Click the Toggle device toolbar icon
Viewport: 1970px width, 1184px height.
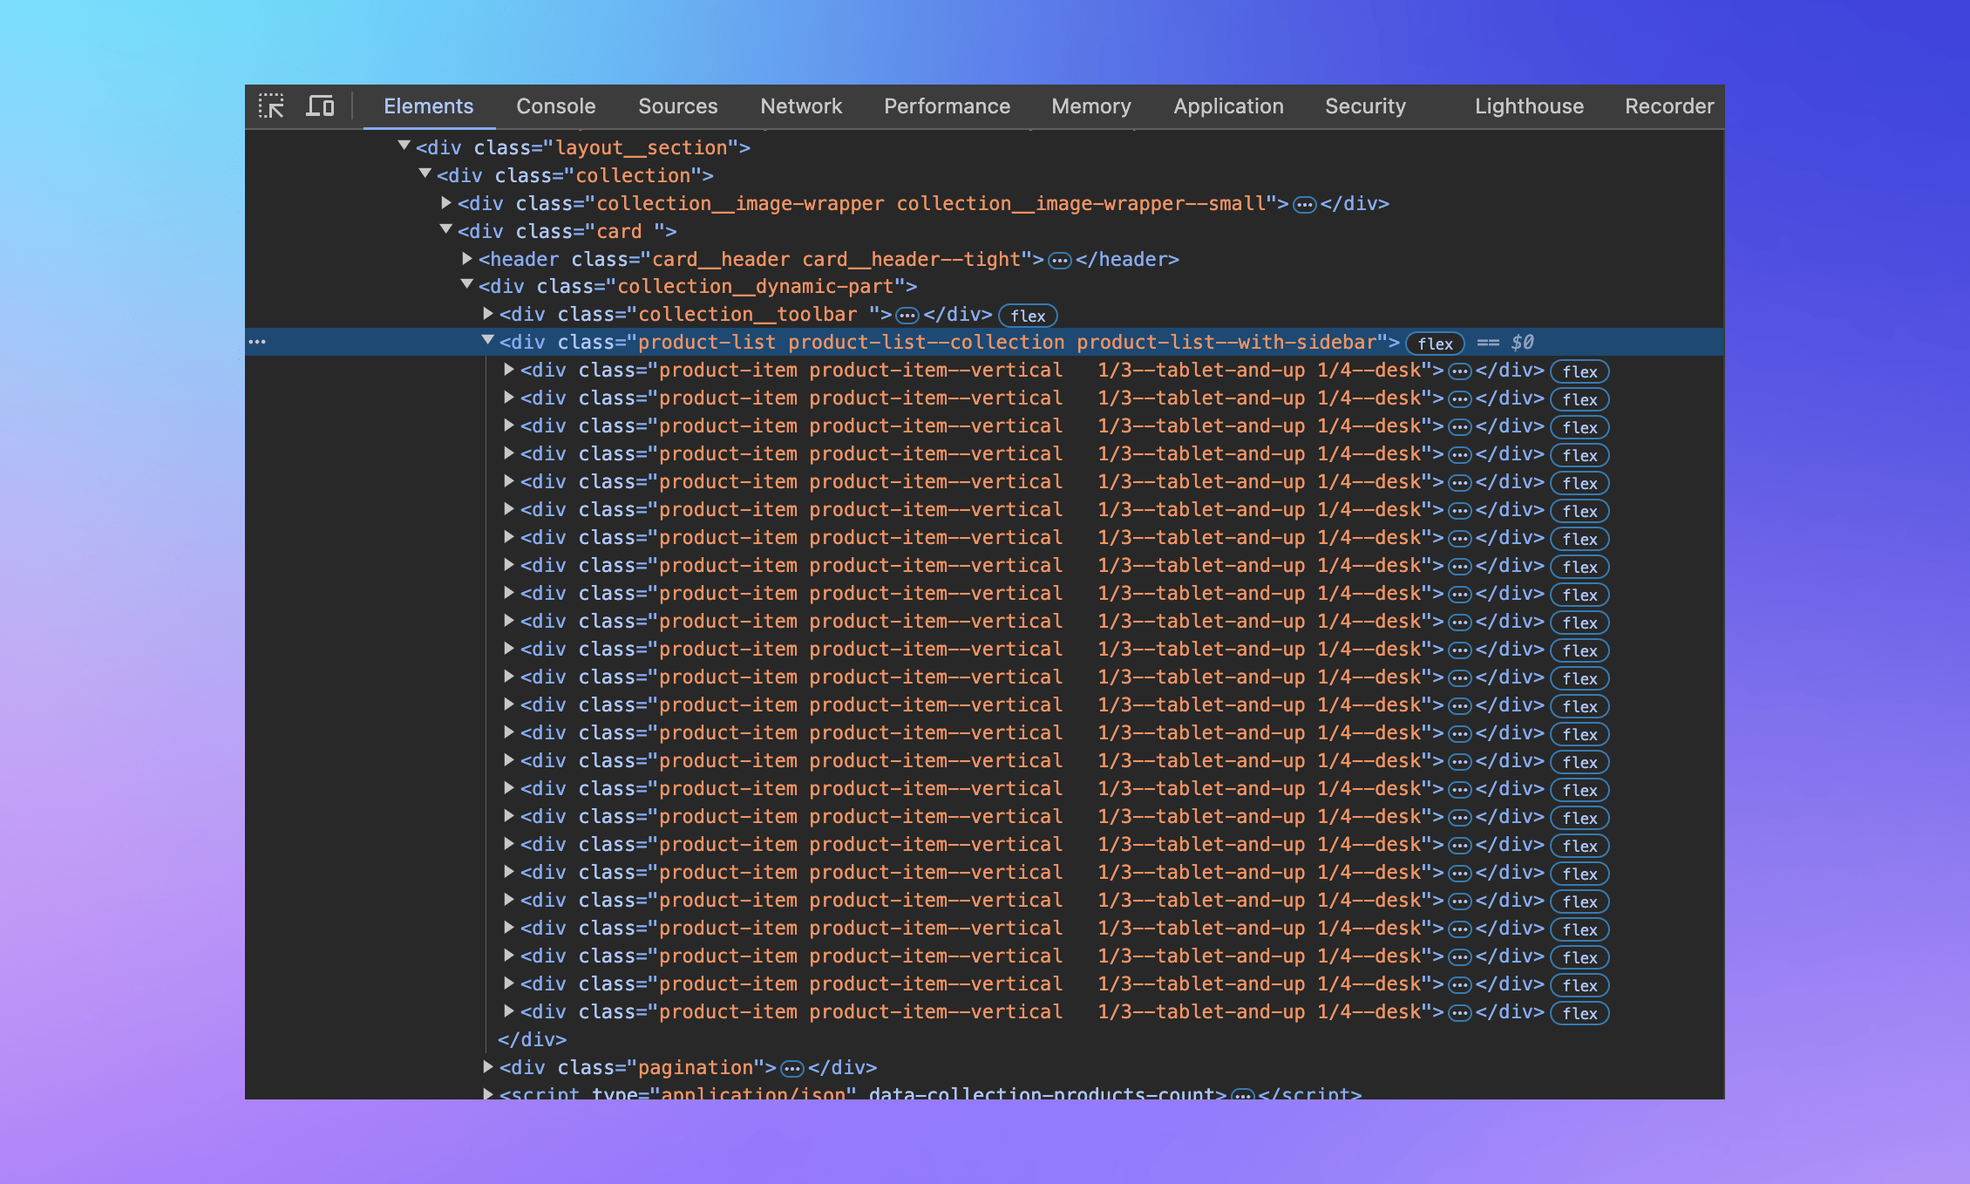click(321, 106)
